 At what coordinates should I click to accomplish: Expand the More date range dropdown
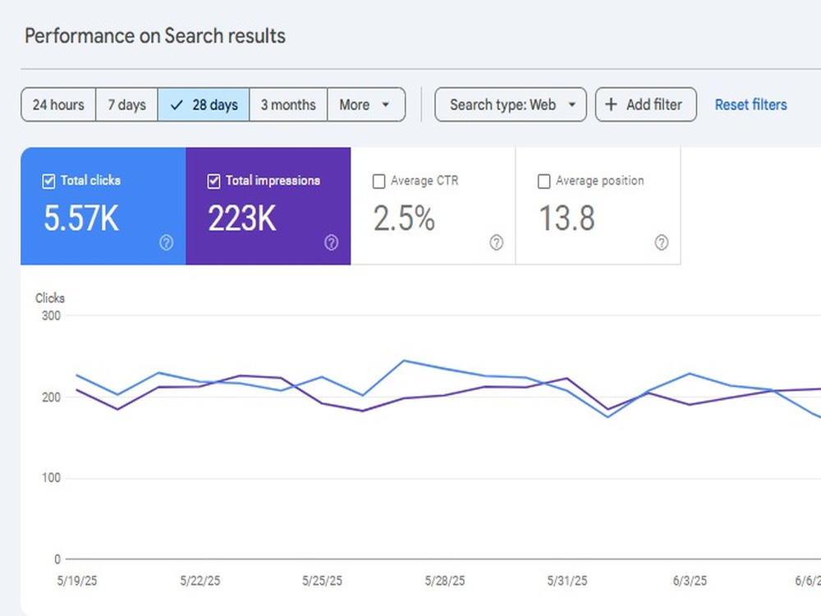(x=366, y=104)
